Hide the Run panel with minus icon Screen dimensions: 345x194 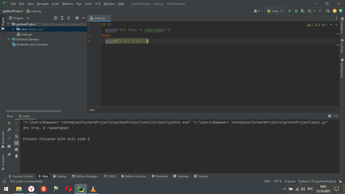pos(336,116)
